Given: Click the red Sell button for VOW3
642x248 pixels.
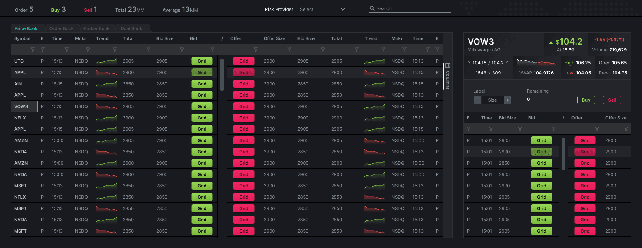Looking at the screenshot, I should (x=612, y=100).
